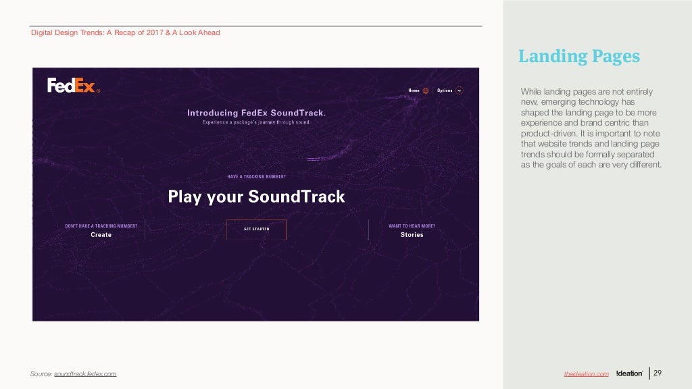Click the slide title 'Digital Design Trends' header
The image size is (692, 389).
pos(125,32)
